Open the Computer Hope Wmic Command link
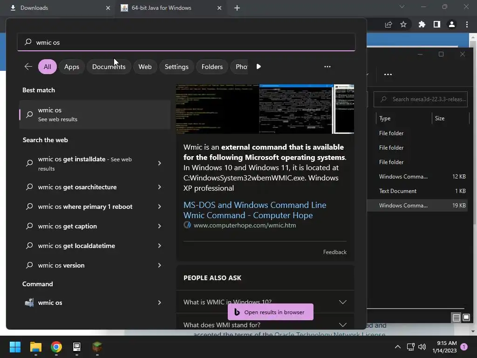The image size is (477, 358). (255, 210)
